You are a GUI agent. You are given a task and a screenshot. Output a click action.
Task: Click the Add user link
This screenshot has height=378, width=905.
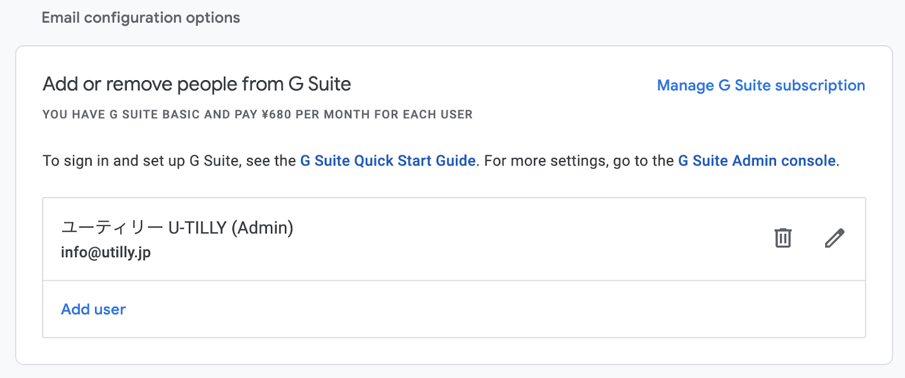[93, 310]
